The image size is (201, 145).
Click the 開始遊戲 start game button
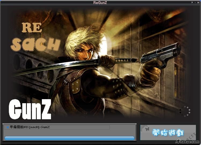point(168,132)
